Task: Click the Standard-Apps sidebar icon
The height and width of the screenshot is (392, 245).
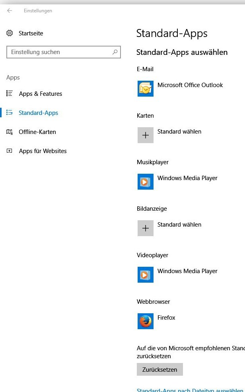Action: 10,113
